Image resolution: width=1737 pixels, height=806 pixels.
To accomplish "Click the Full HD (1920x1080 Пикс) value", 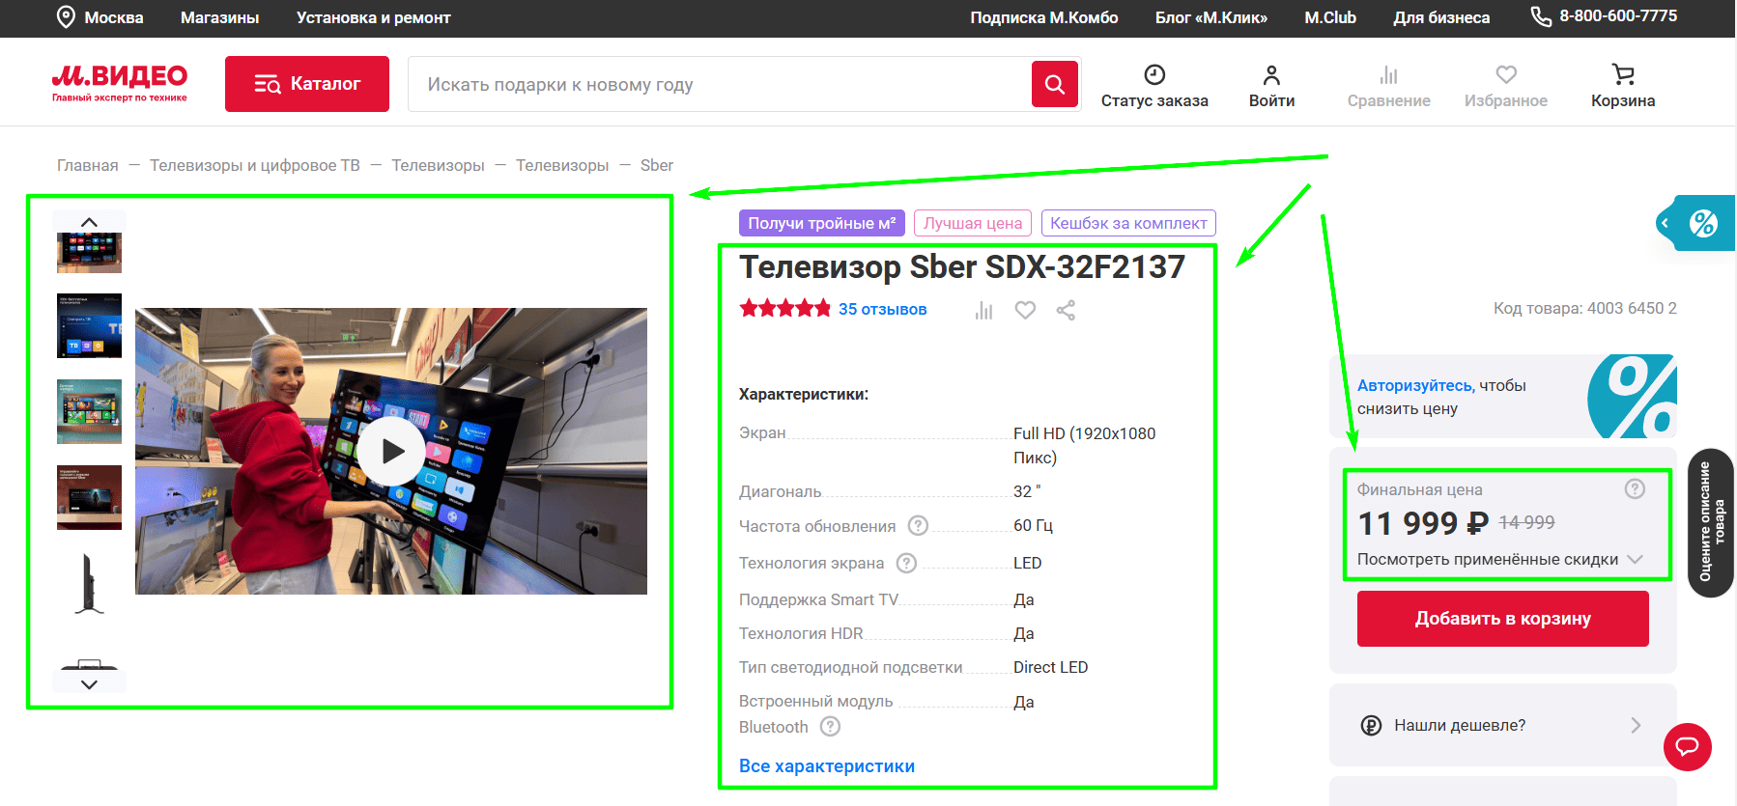I will [1084, 445].
